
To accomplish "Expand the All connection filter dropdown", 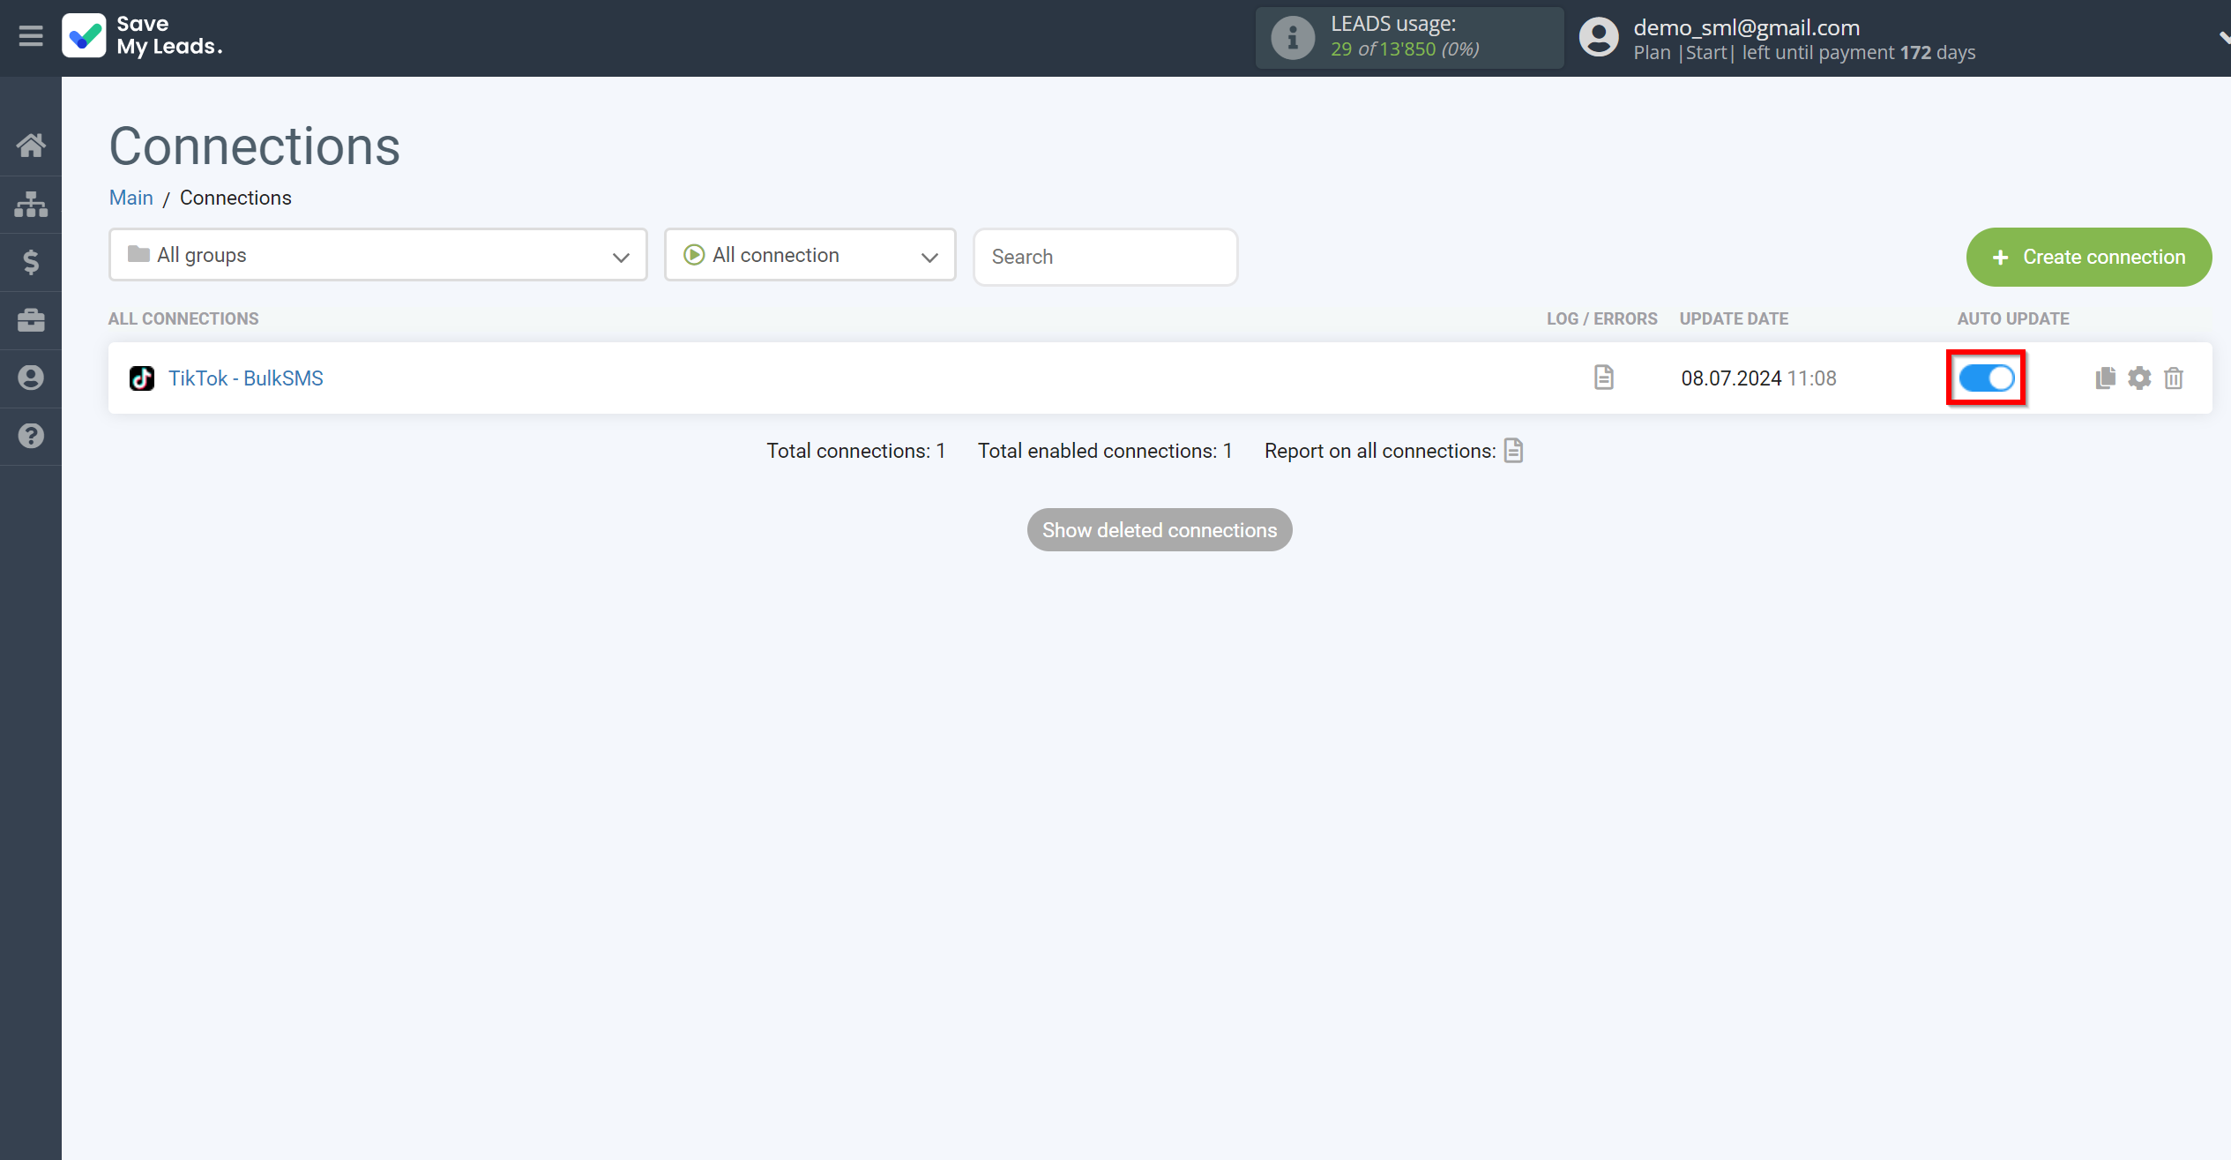I will click(810, 254).
